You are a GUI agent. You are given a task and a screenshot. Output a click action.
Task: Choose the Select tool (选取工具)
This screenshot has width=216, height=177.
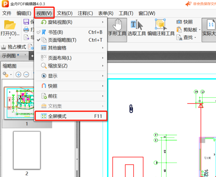136,28
